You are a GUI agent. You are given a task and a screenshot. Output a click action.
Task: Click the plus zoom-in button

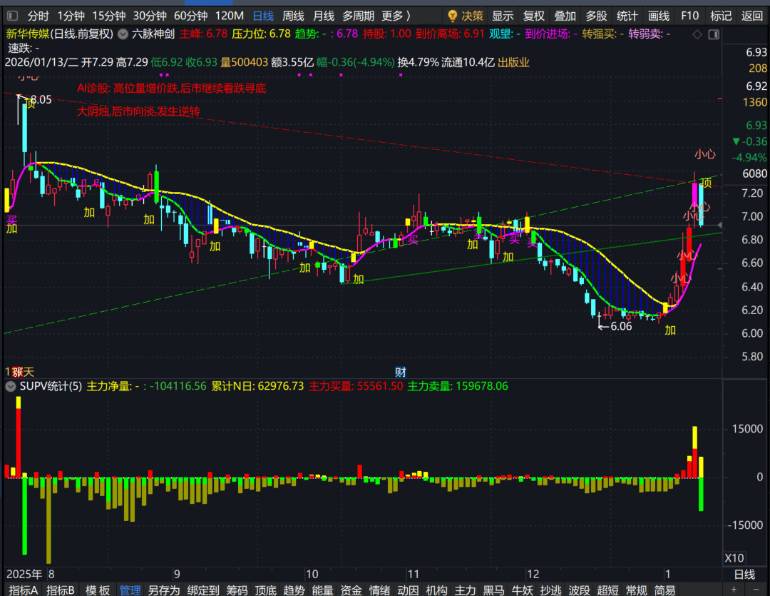[x=734, y=590]
